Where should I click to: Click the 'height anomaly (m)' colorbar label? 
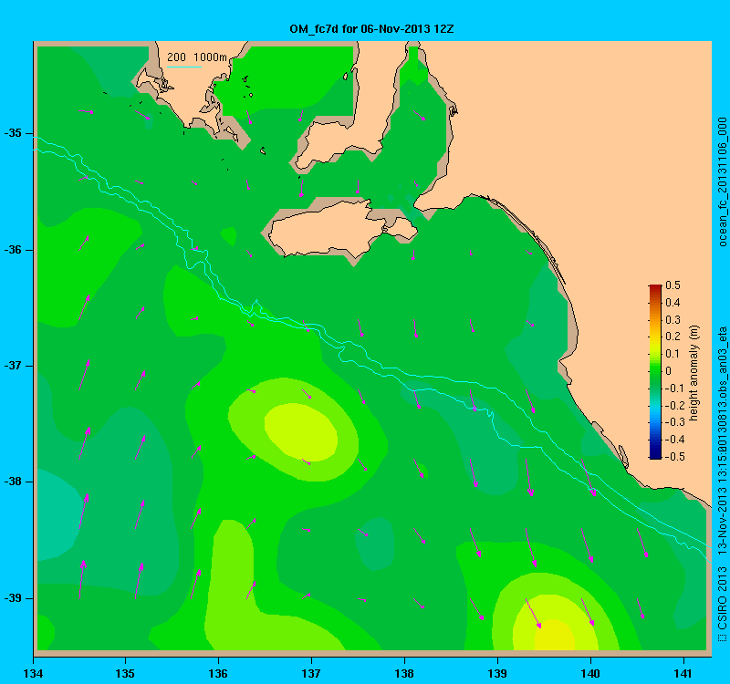(694, 373)
